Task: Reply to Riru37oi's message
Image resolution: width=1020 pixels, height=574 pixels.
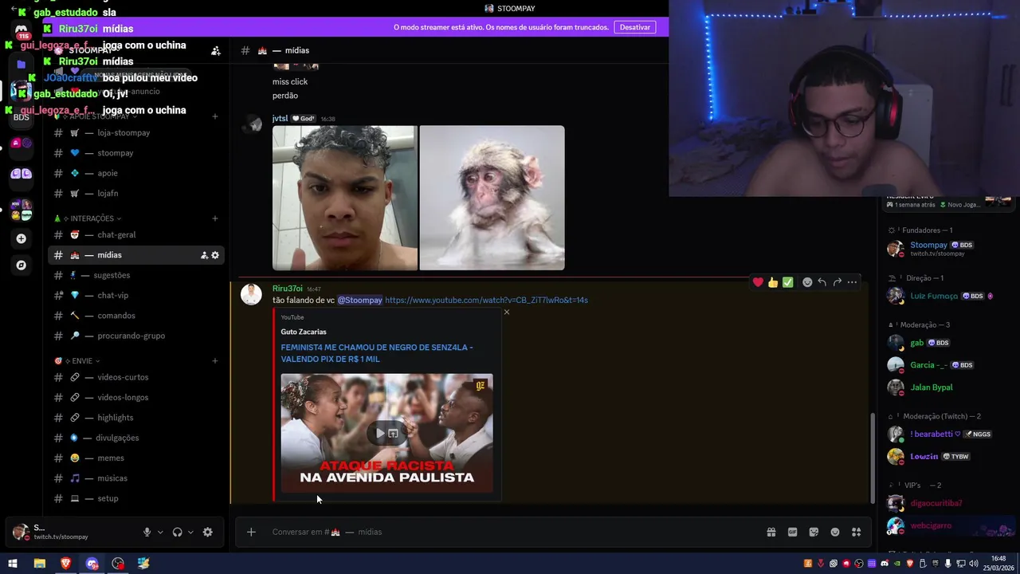Action: 822,282
